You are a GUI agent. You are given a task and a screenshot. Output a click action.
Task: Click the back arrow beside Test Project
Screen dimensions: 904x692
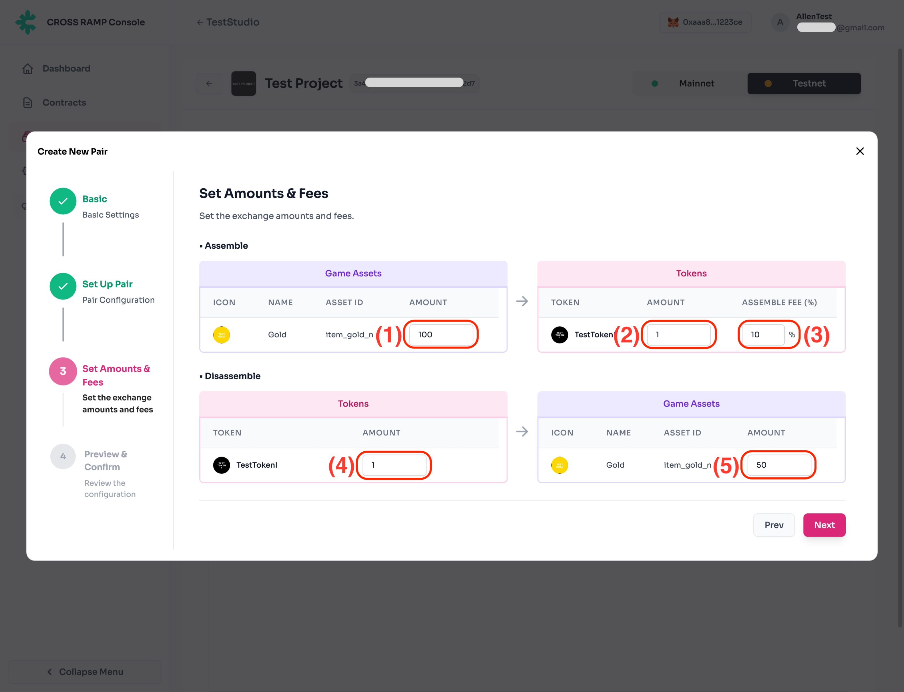[x=209, y=84]
